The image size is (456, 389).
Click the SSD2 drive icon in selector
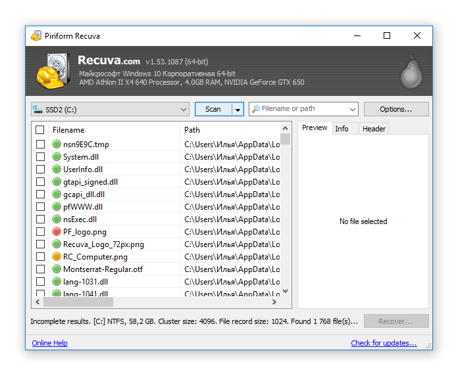click(x=38, y=110)
